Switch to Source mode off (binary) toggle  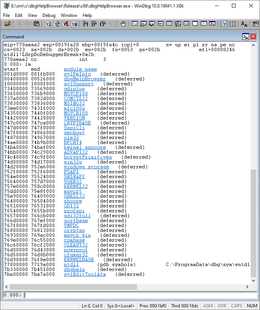[x=233, y=24]
